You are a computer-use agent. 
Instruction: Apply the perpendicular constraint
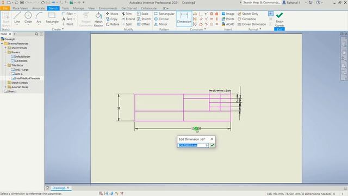[x=206, y=19]
